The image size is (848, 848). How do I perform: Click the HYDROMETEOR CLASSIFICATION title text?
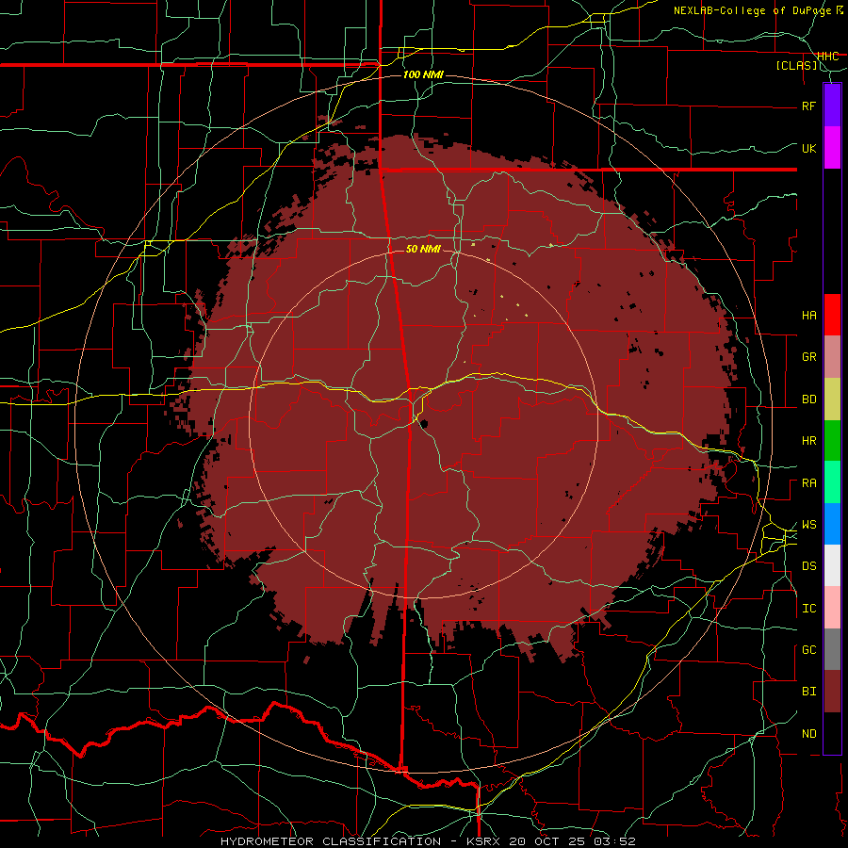[331, 841]
